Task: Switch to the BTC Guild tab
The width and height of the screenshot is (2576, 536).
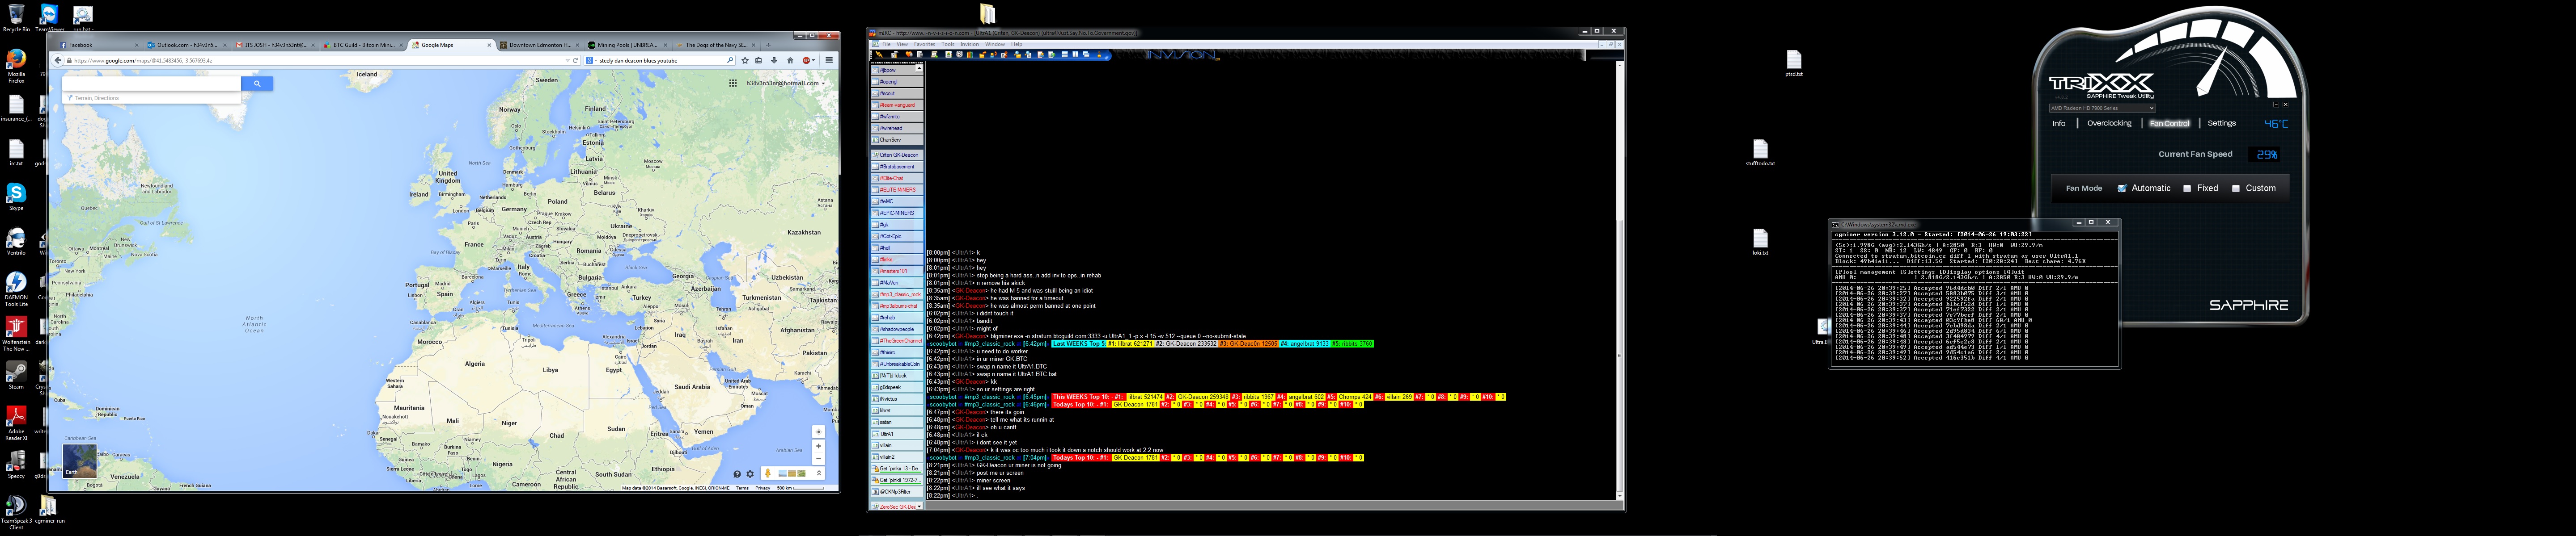Action: pos(363,45)
